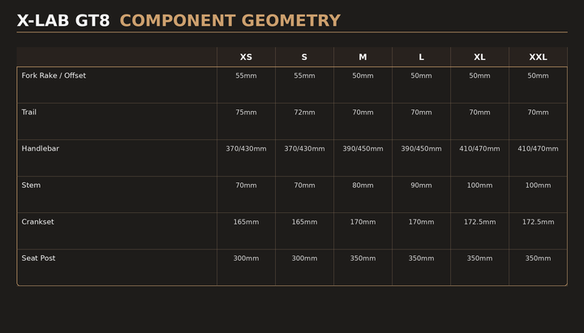Select the XL size column header
The height and width of the screenshot is (333, 584).
point(479,57)
